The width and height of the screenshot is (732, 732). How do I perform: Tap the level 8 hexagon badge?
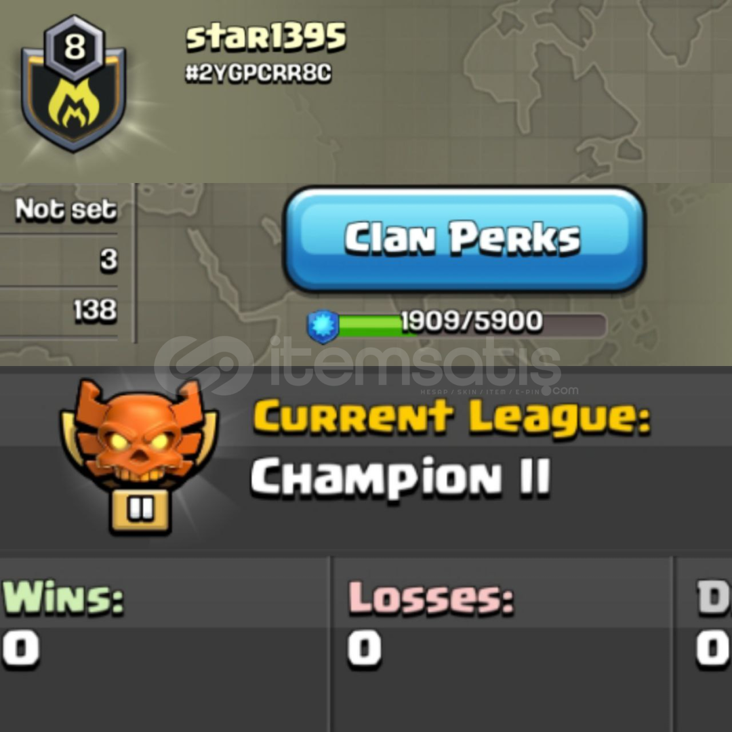click(x=75, y=47)
